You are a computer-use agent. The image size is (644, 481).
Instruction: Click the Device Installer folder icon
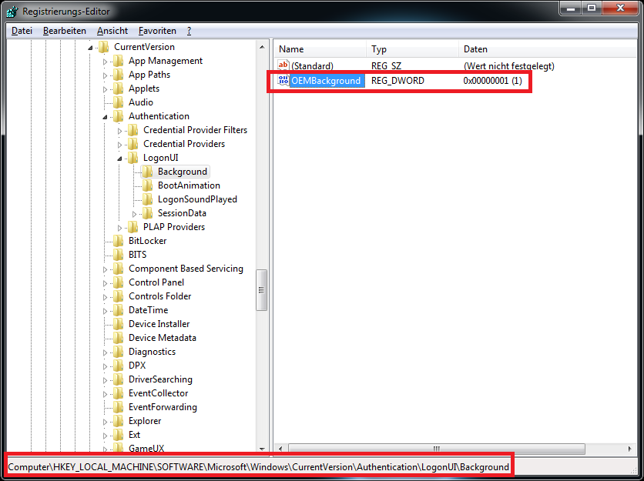119,324
